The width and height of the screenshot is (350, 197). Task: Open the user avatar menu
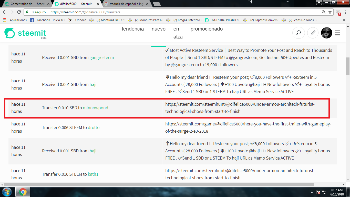(x=327, y=33)
